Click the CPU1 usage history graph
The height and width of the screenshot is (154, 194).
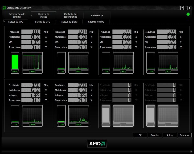click(x=79, y=63)
